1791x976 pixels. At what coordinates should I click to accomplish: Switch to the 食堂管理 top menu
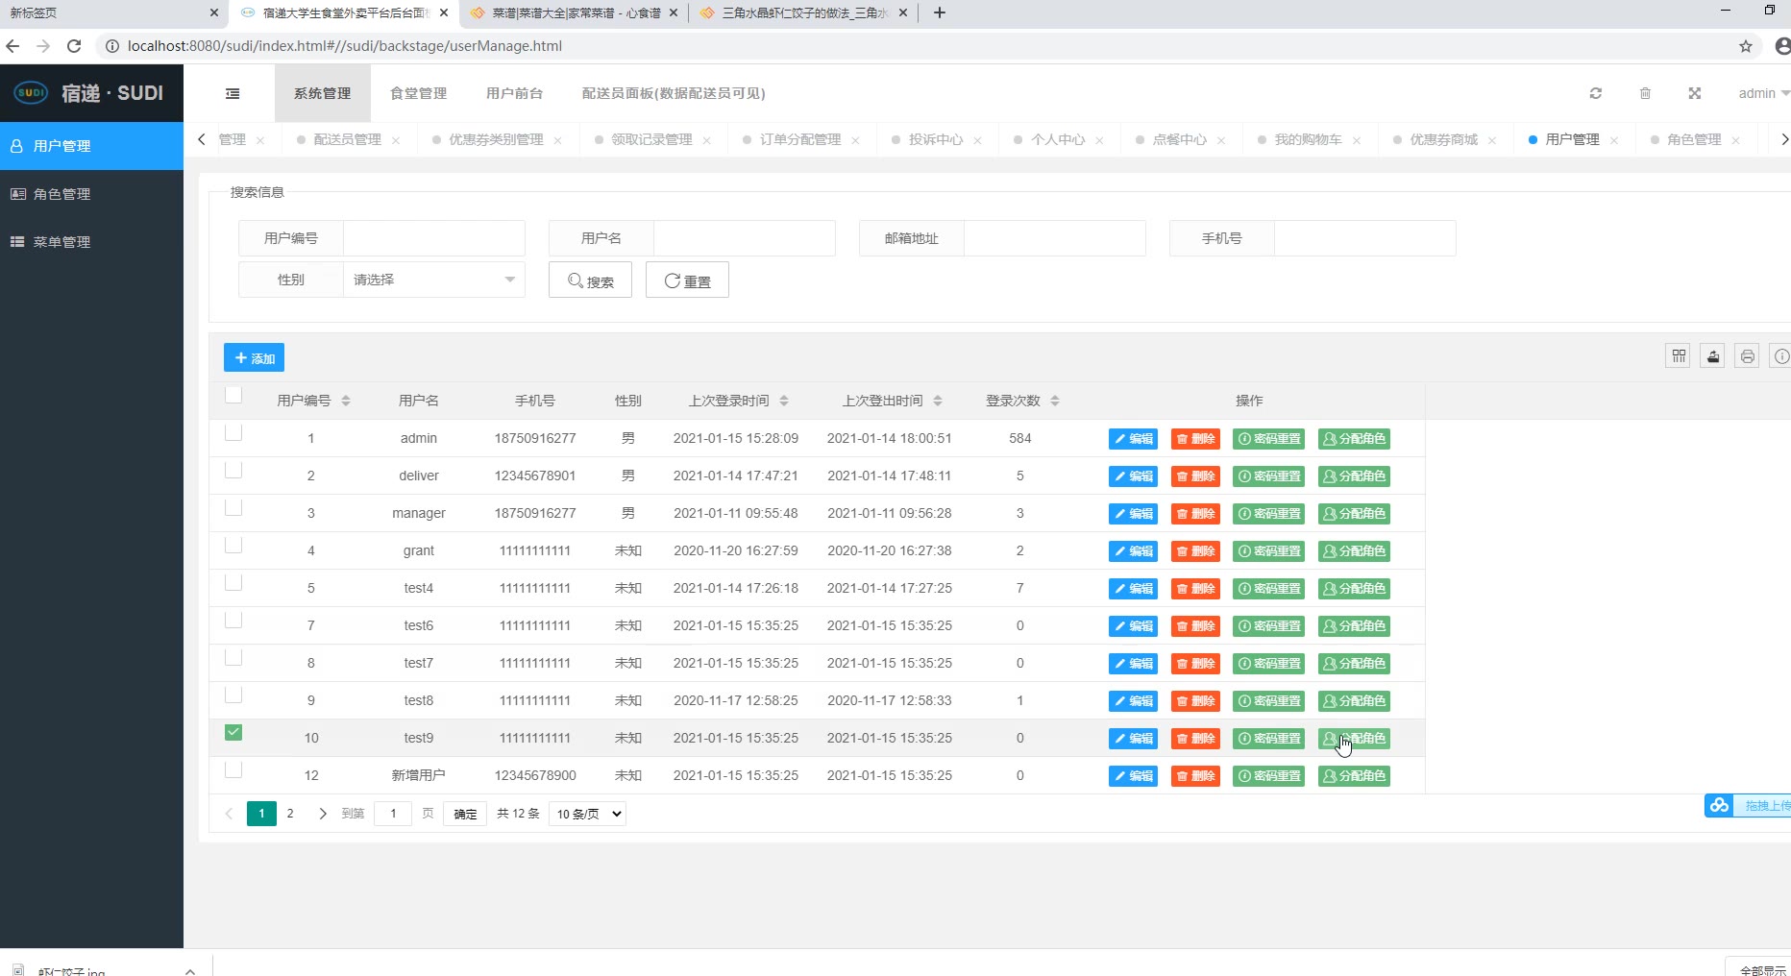coord(418,93)
